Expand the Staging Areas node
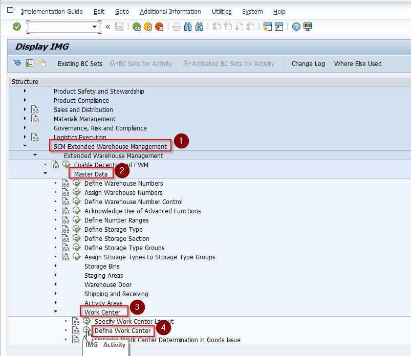 pyautogui.click(x=55, y=275)
